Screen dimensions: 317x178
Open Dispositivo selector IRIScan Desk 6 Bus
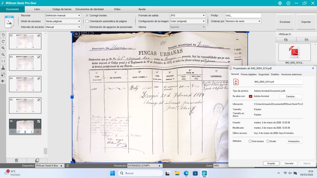[49, 166]
